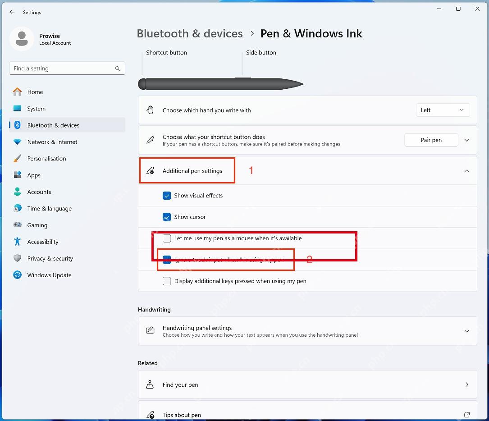
Task: Enable Display additional keys pressed checkbox
Action: (167, 281)
